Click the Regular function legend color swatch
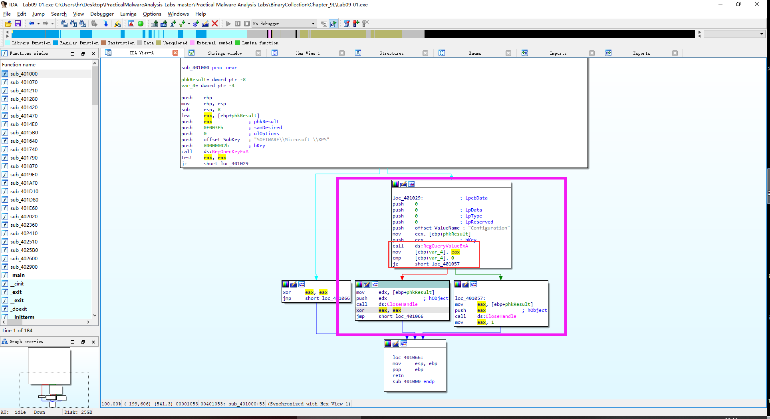The height and width of the screenshot is (419, 770). click(x=56, y=43)
